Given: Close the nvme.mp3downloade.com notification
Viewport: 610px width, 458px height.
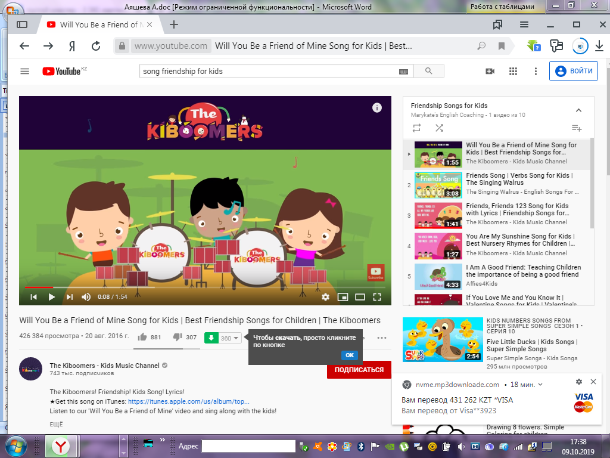Looking at the screenshot, I should pos(593,382).
